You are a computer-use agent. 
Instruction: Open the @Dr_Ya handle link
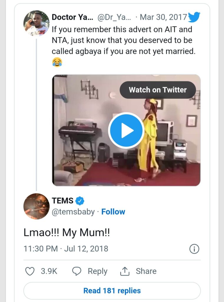[x=115, y=17]
